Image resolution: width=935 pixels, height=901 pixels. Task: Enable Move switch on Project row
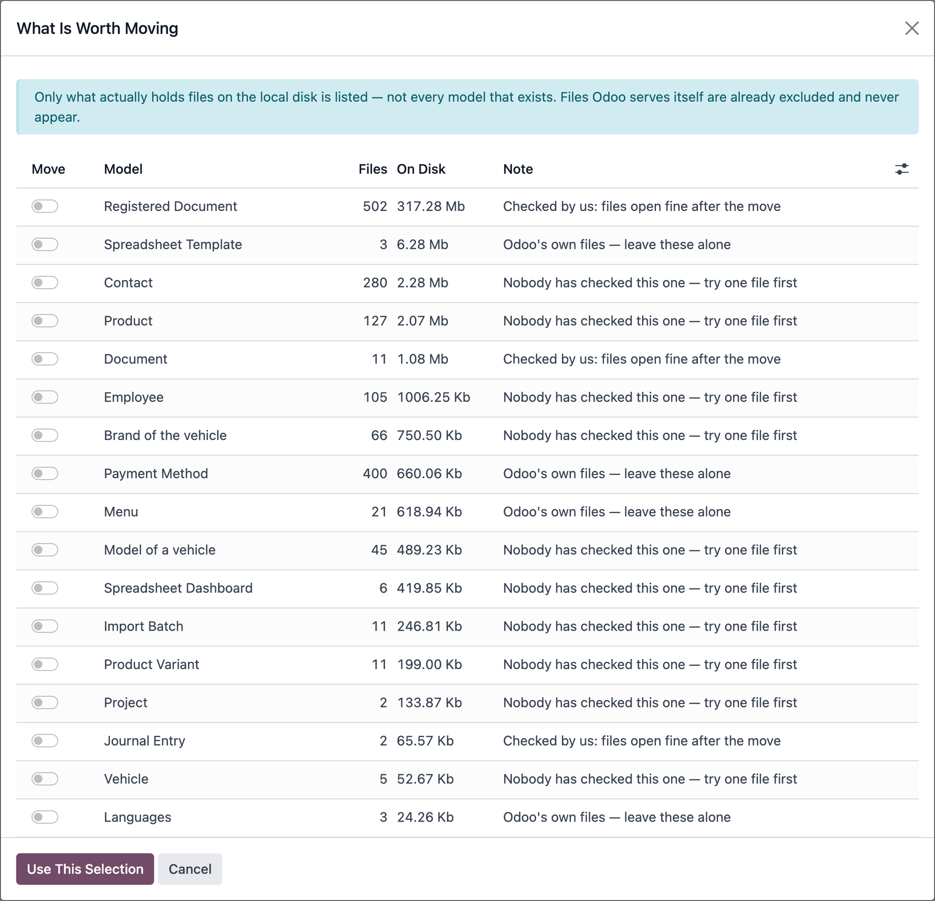tap(45, 703)
